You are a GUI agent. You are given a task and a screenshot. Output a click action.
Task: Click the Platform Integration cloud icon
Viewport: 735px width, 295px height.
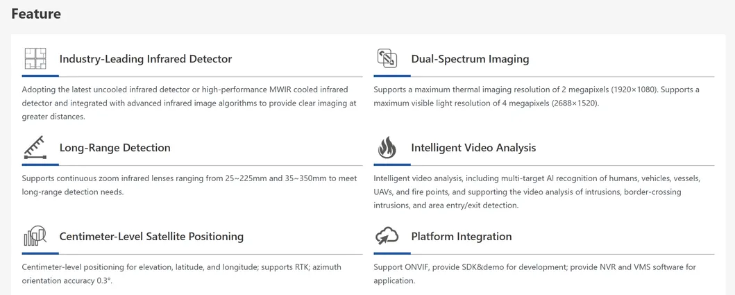(387, 237)
